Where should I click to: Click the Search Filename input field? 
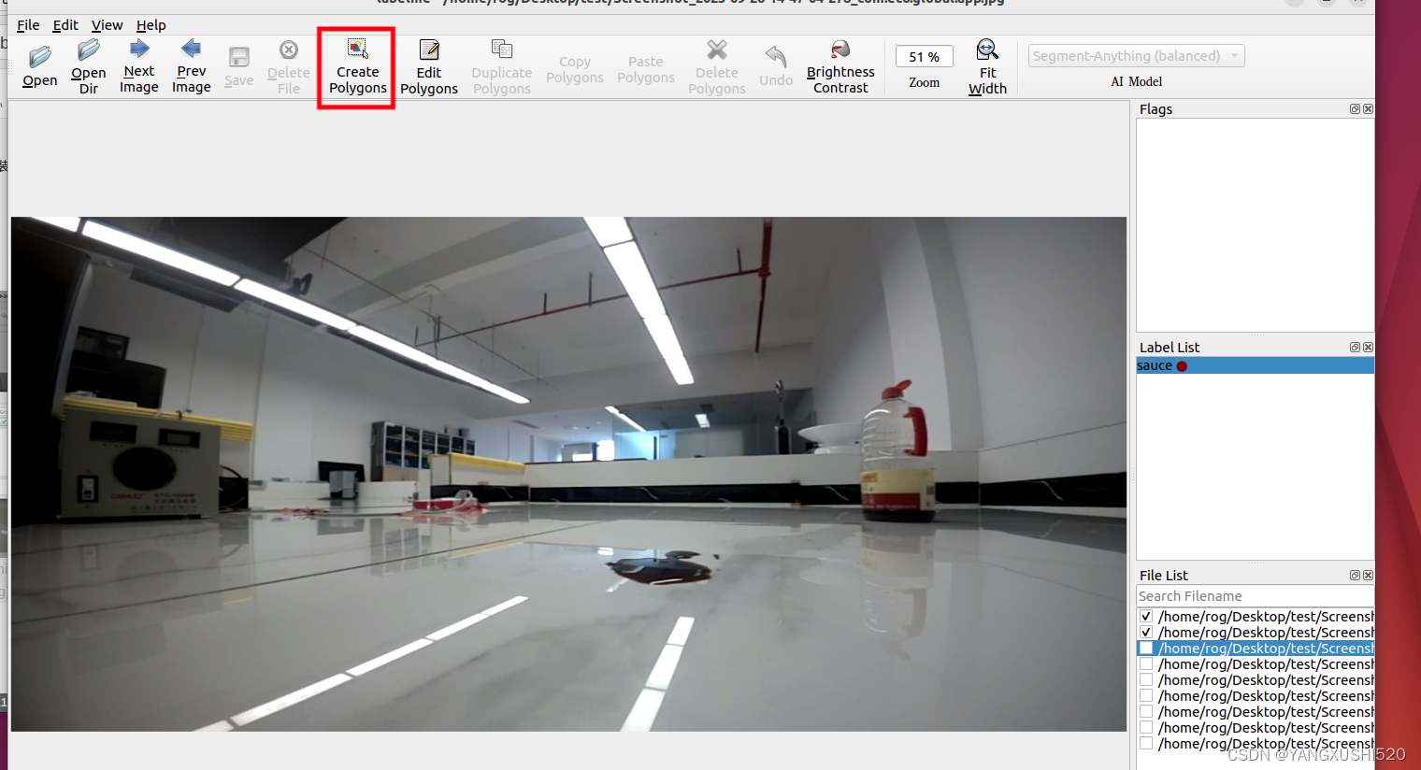point(1256,596)
